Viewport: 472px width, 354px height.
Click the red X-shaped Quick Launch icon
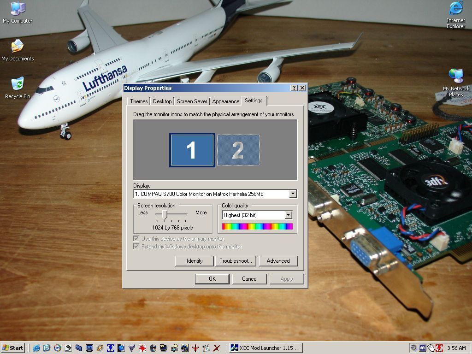coord(217,348)
